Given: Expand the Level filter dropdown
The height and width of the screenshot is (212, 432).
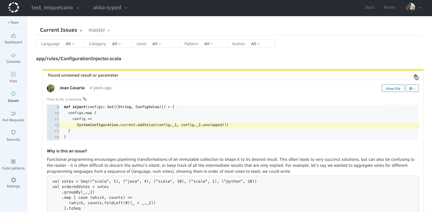Looking at the screenshot, I should pyautogui.click(x=157, y=44).
